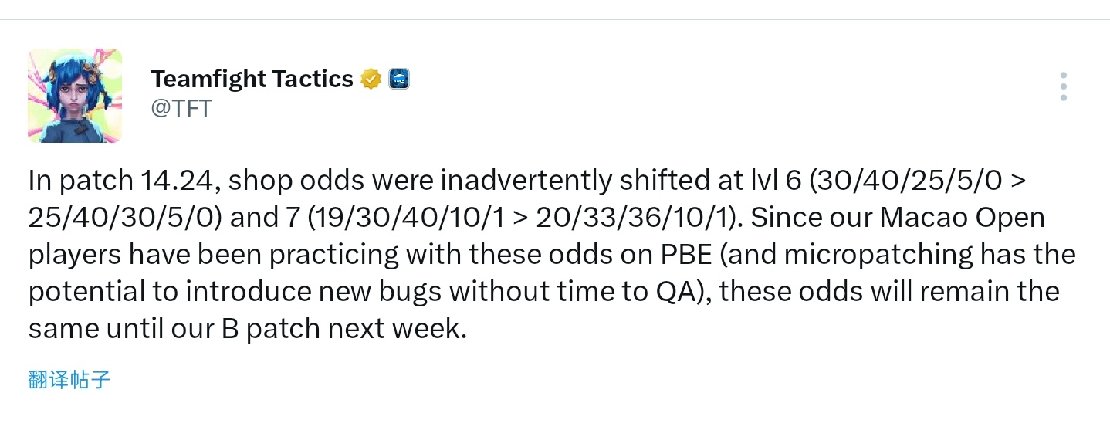Viewport: 1110px width, 430px height.
Task: Click the phrase "B patch next week"
Action: (343, 330)
